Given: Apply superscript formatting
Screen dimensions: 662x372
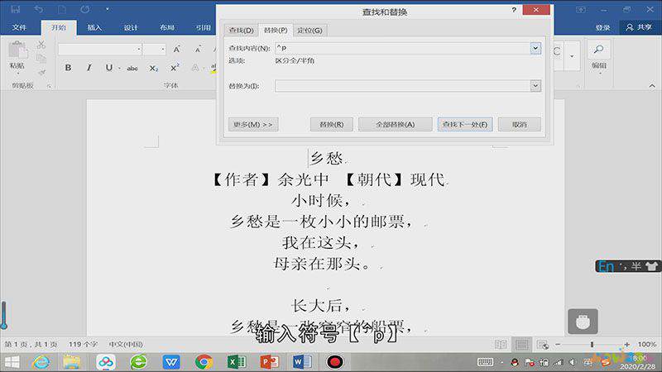Looking at the screenshot, I should click(x=175, y=68).
